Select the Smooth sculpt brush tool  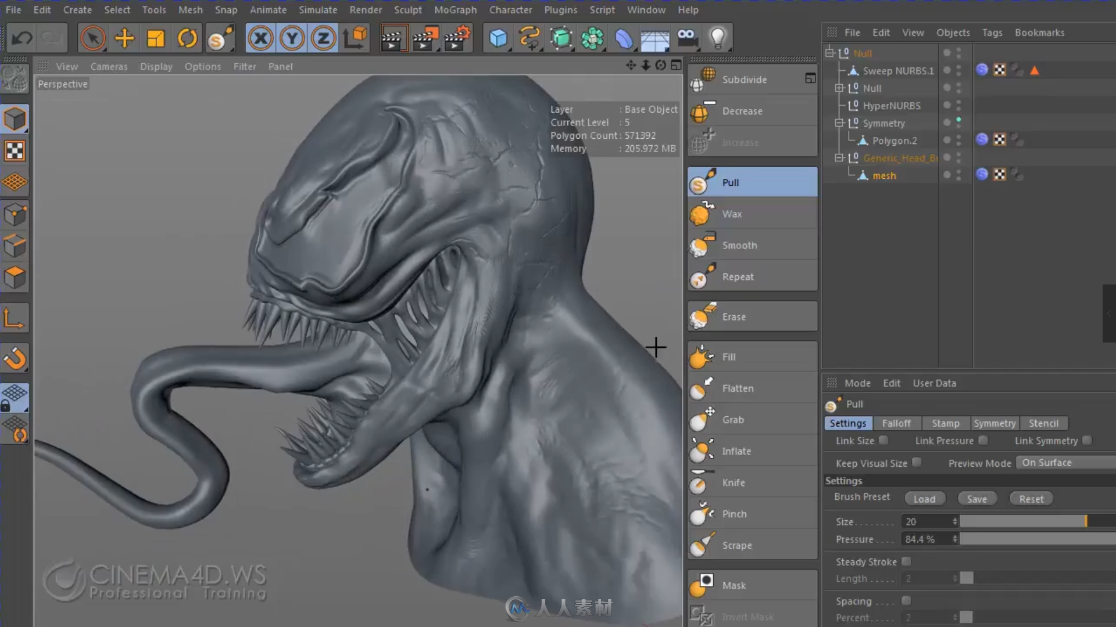tap(752, 245)
